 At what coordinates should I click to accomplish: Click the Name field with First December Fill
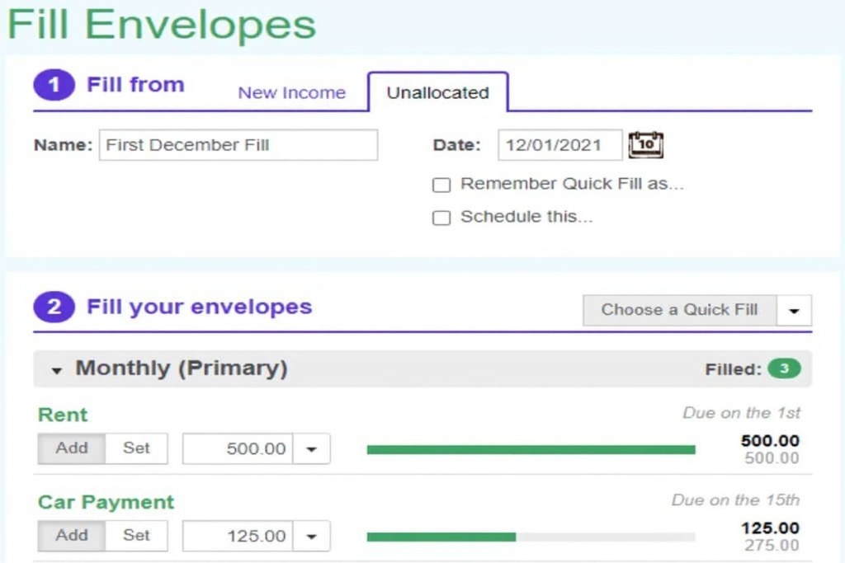coord(238,145)
